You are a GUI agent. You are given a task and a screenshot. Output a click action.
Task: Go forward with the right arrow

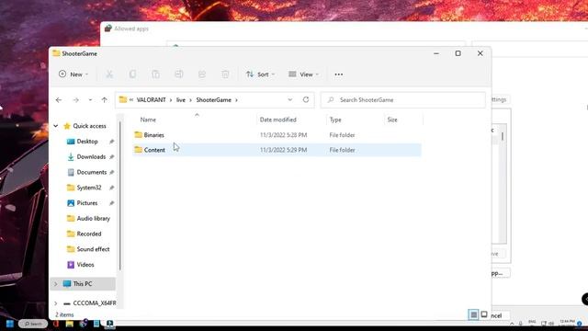(75, 100)
